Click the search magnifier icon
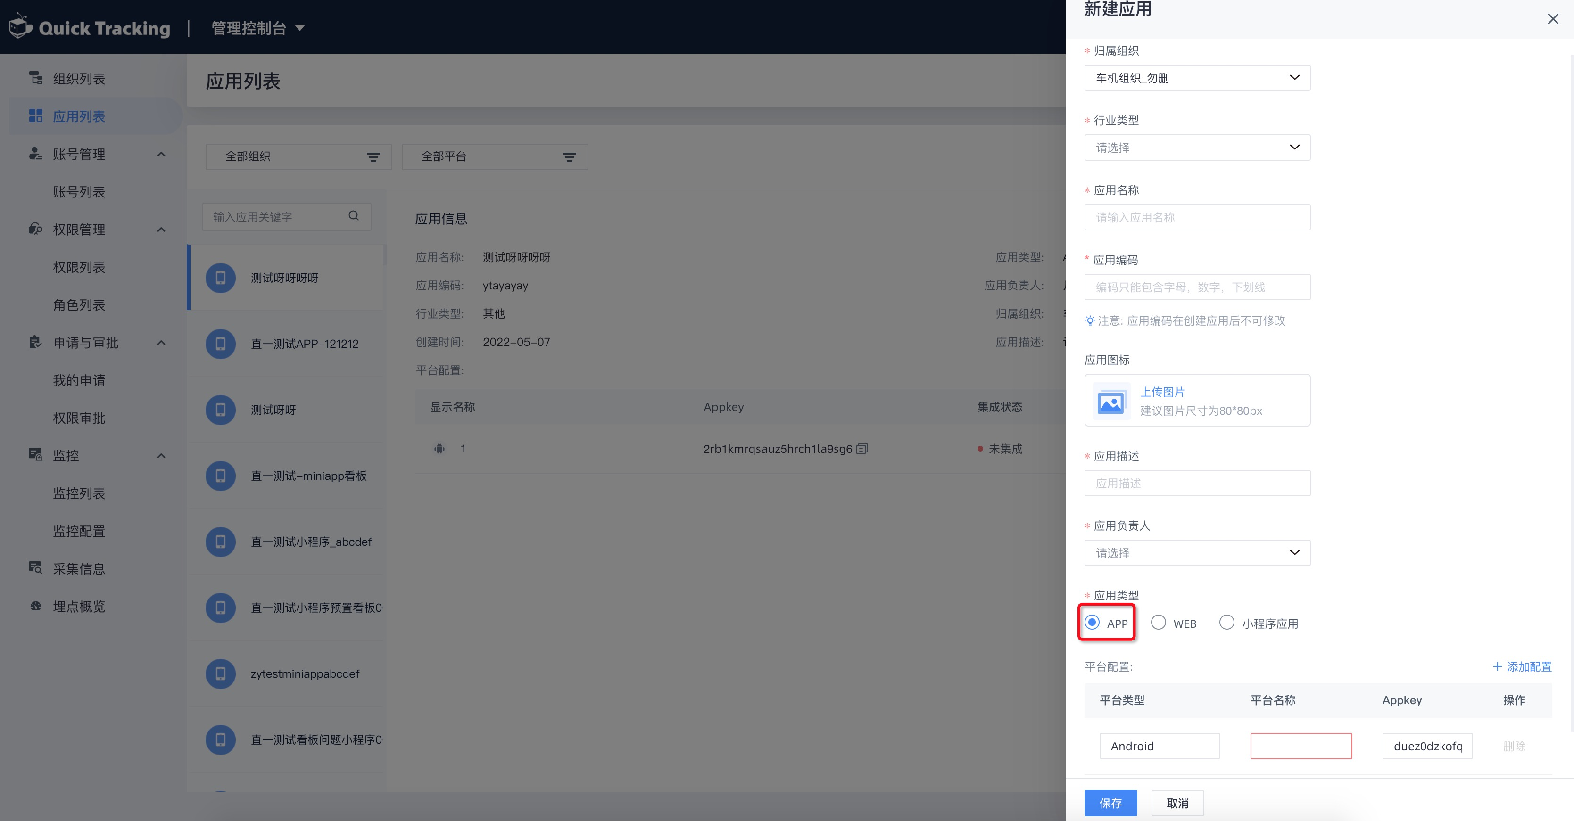Viewport: 1574px width, 821px height. (x=354, y=216)
